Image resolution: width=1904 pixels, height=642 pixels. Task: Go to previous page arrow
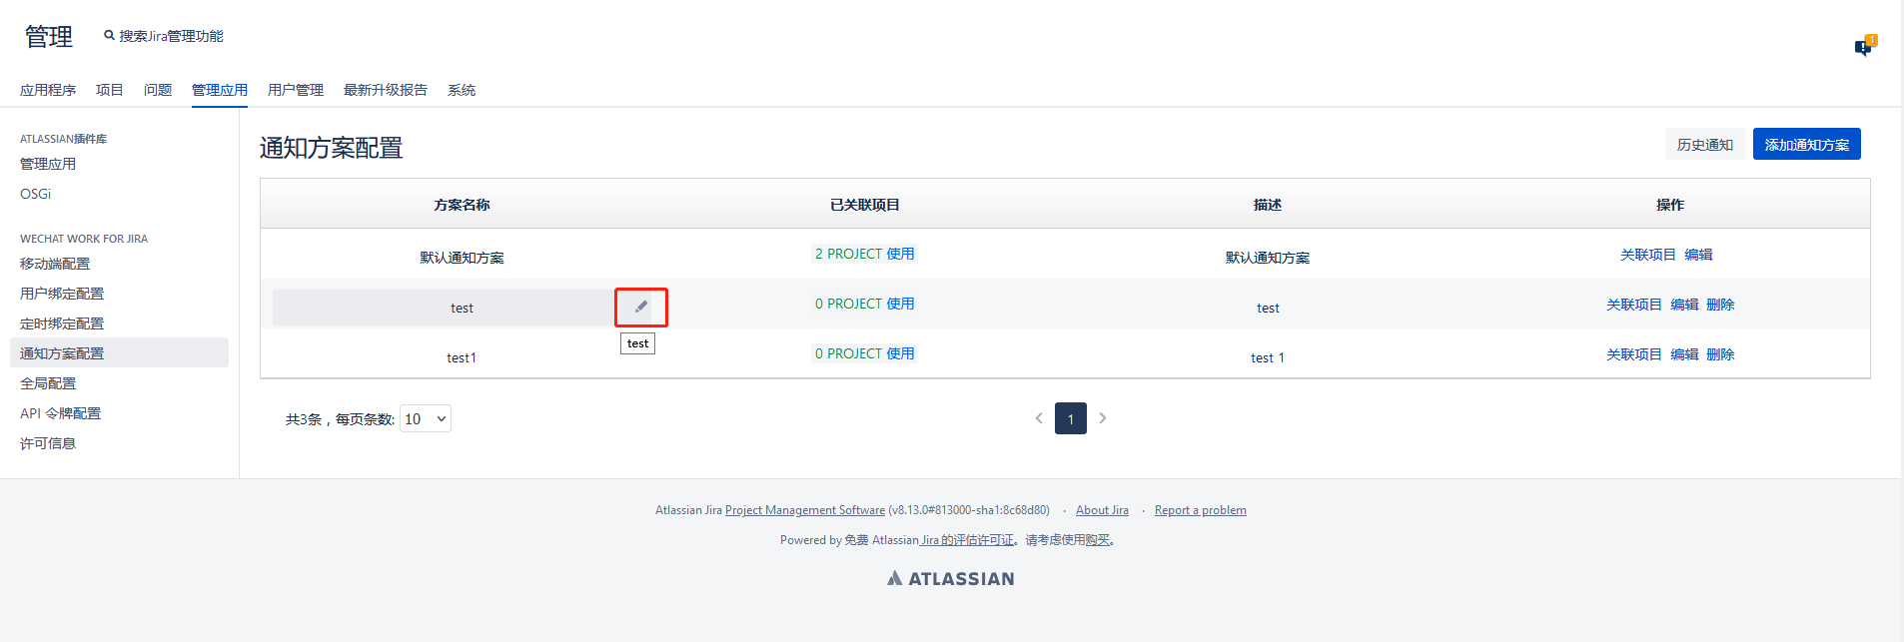coord(1039,418)
